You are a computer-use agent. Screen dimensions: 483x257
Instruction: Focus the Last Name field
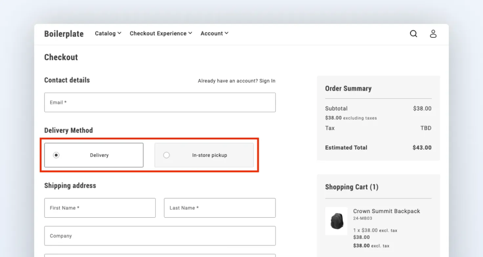click(220, 208)
